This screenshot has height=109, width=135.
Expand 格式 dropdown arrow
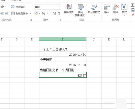pos(124,15)
